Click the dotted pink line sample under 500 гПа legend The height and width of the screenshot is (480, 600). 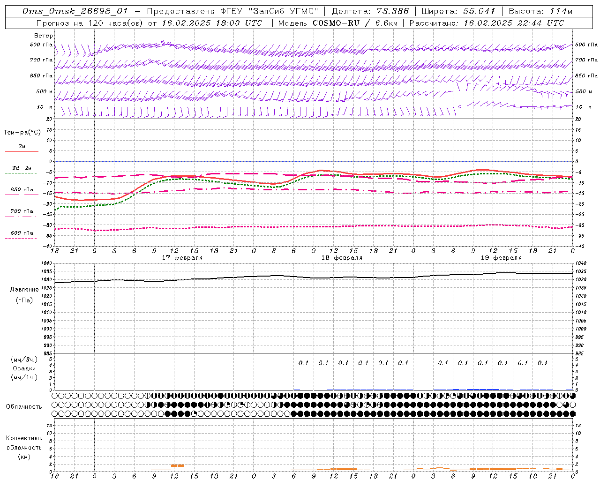click(x=21, y=238)
